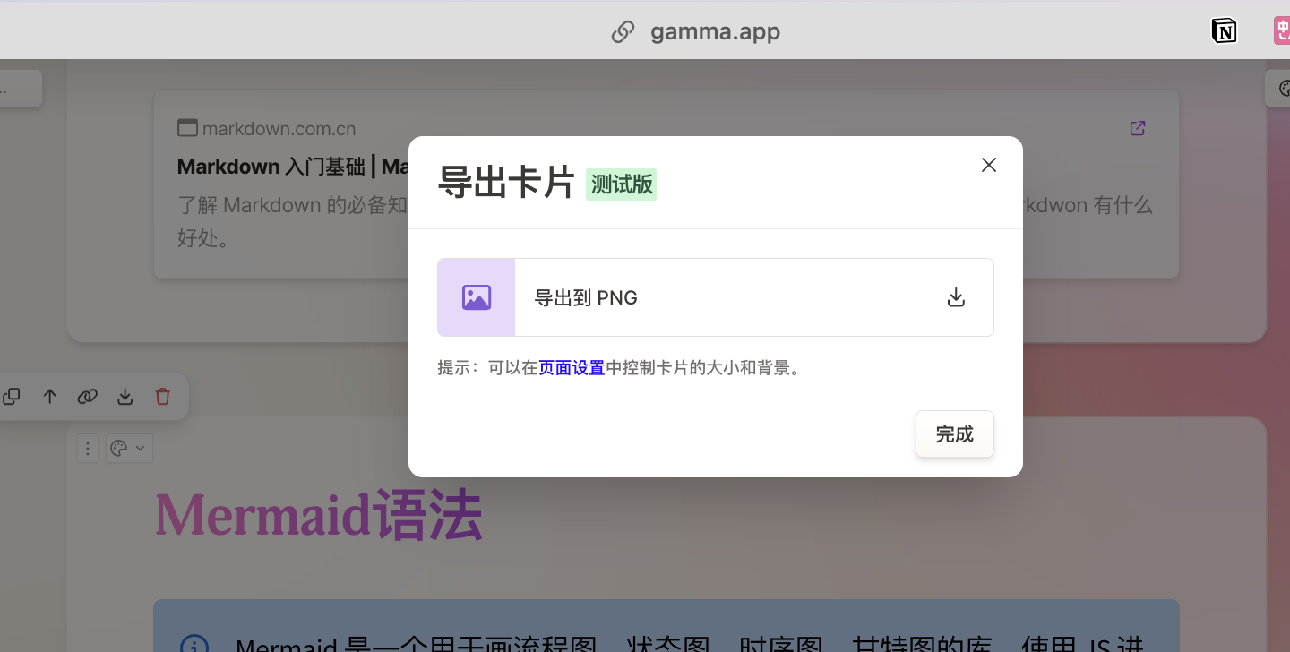
Task: Close the 导出卡片 dialog with the X
Action: click(x=988, y=165)
